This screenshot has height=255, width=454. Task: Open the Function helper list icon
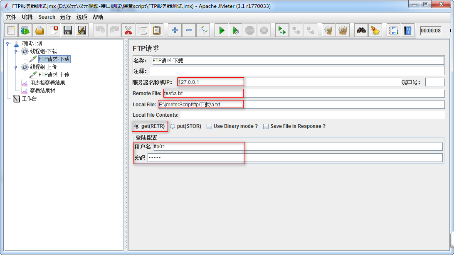click(x=393, y=30)
